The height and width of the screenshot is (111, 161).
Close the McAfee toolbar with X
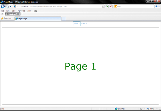[x=2, y=14]
